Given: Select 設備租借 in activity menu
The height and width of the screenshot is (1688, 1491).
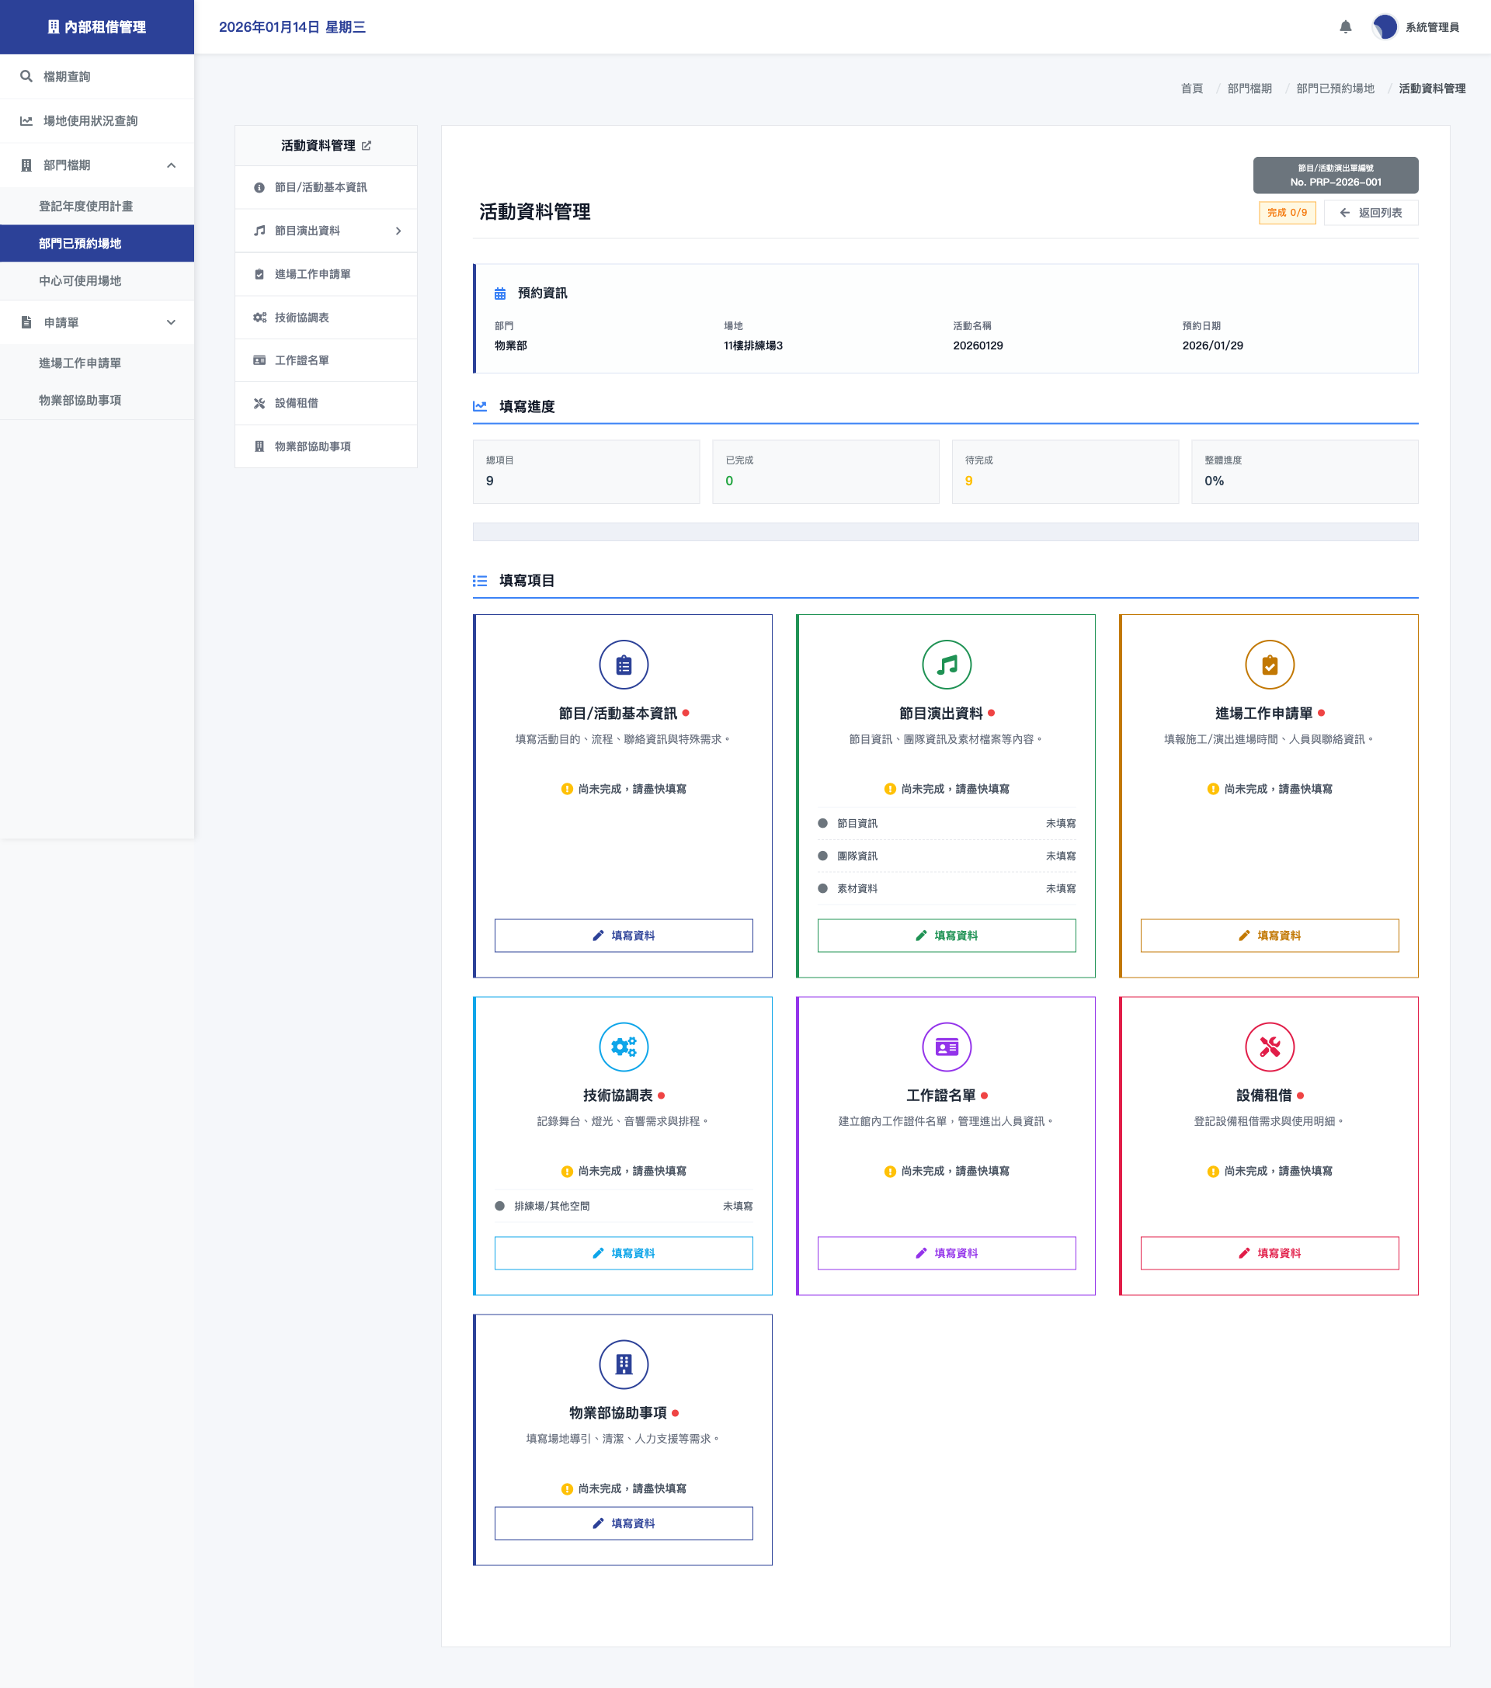Looking at the screenshot, I should point(297,403).
